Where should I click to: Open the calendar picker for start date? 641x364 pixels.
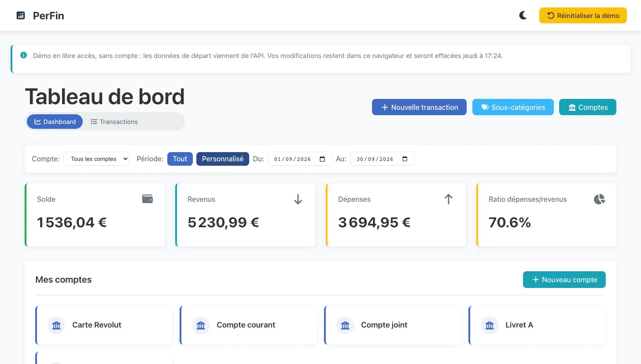(x=322, y=159)
